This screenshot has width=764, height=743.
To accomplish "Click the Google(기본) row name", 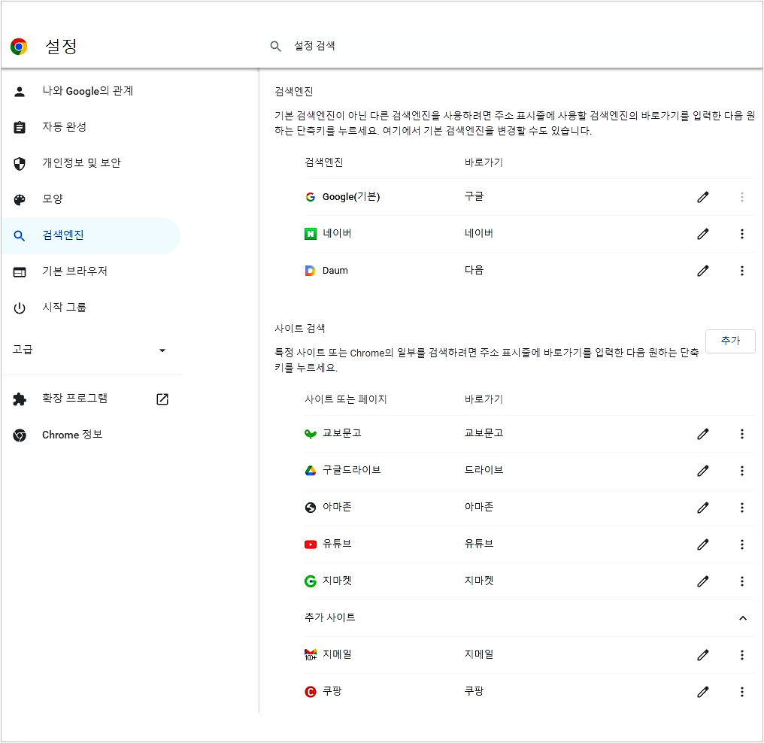I will [351, 197].
